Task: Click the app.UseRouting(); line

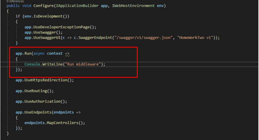Action: (x=34, y=91)
